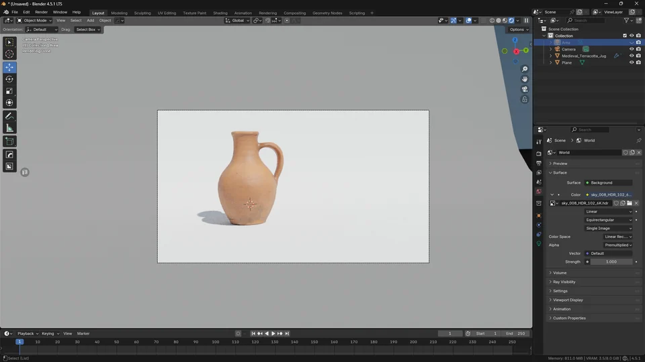This screenshot has width=645, height=362.
Task: Open the Physics properties tab
Action: coord(539,225)
